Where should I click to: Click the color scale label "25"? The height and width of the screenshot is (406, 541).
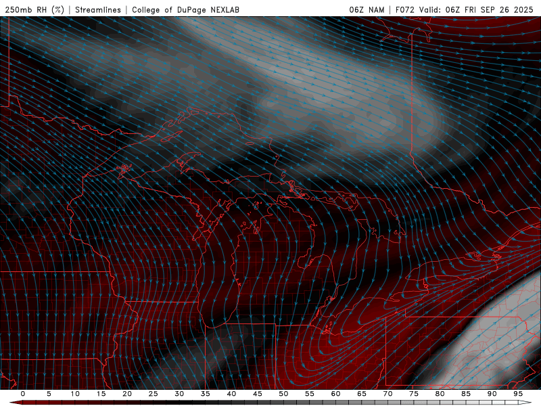tap(154, 394)
